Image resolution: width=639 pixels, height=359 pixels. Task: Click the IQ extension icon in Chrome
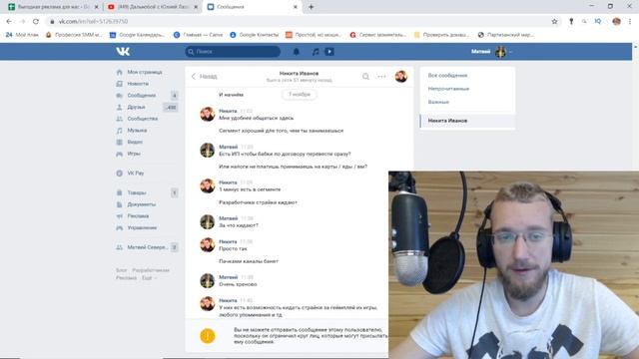tap(598, 22)
